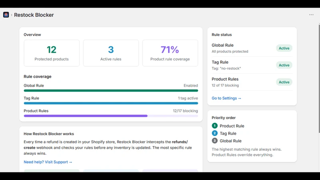This screenshot has width=320, height=180.
Task: Select the 71% Product rule coverage card
Action: point(170,53)
